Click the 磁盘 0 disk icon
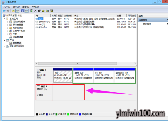Image resolution: width=168 pixels, height=121 pixels. point(38,70)
